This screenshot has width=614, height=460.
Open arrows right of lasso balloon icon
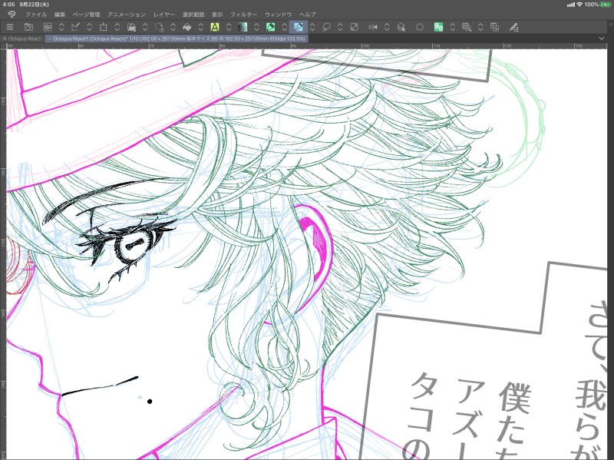[340, 27]
